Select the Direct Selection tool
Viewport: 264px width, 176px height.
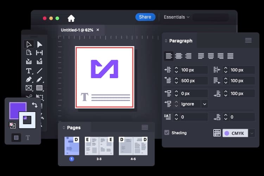pos(39,44)
